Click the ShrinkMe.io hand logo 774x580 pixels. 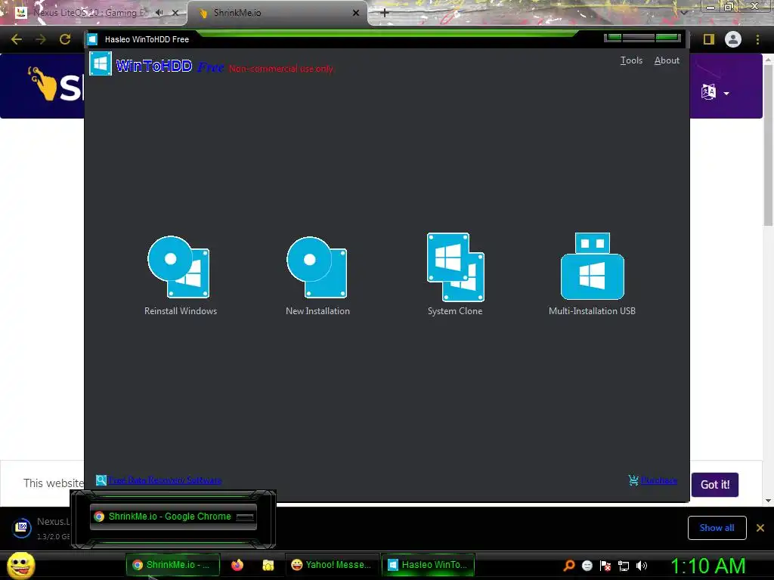[42, 84]
